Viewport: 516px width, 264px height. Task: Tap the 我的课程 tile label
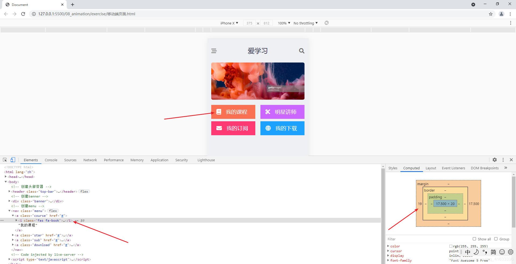pyautogui.click(x=236, y=112)
